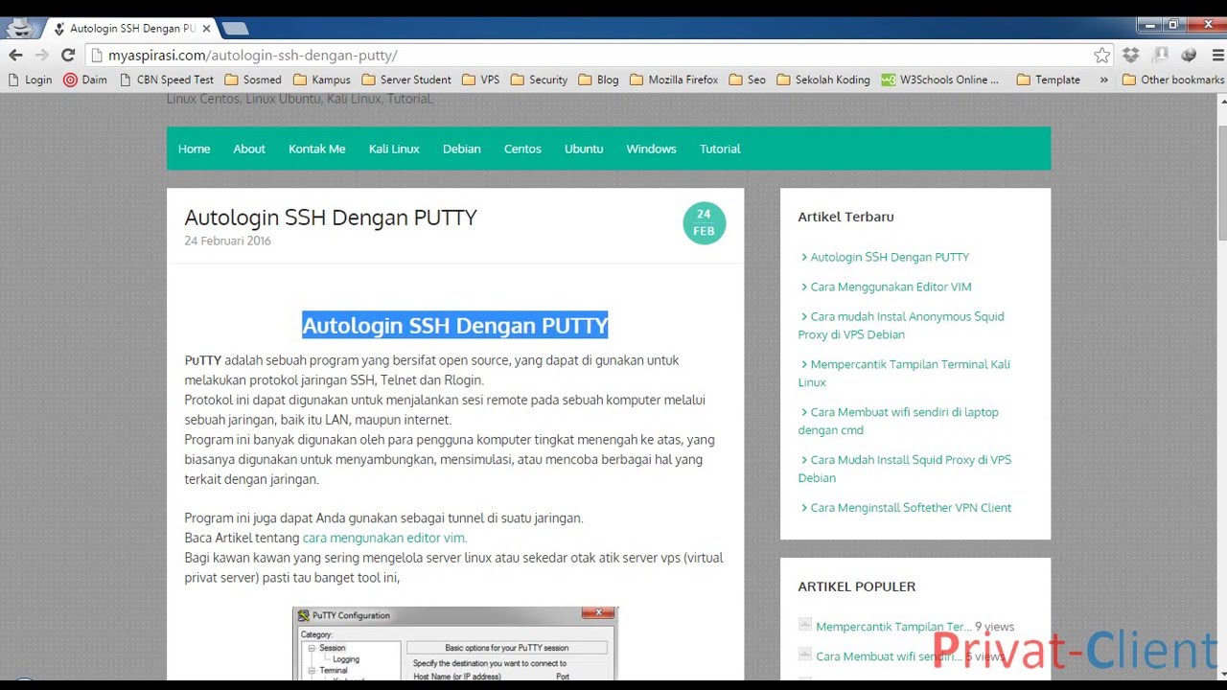Open the Login bookmark
Screen dimensions: 1227x690
[x=30, y=80]
